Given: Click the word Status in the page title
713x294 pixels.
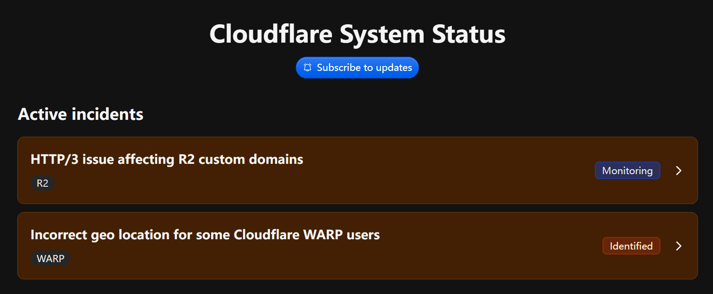Looking at the screenshot, I should coord(469,34).
